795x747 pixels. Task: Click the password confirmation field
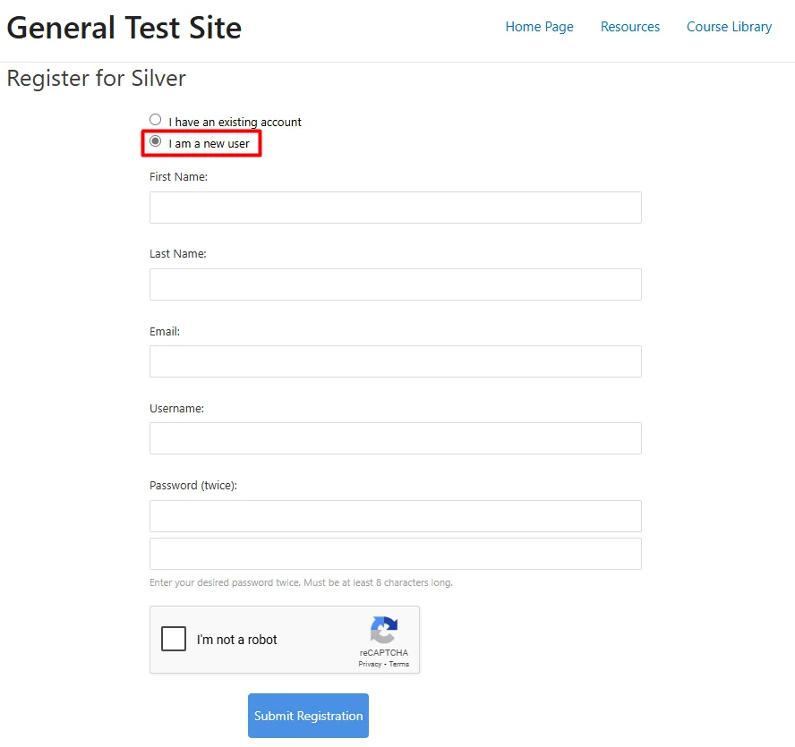coord(395,553)
